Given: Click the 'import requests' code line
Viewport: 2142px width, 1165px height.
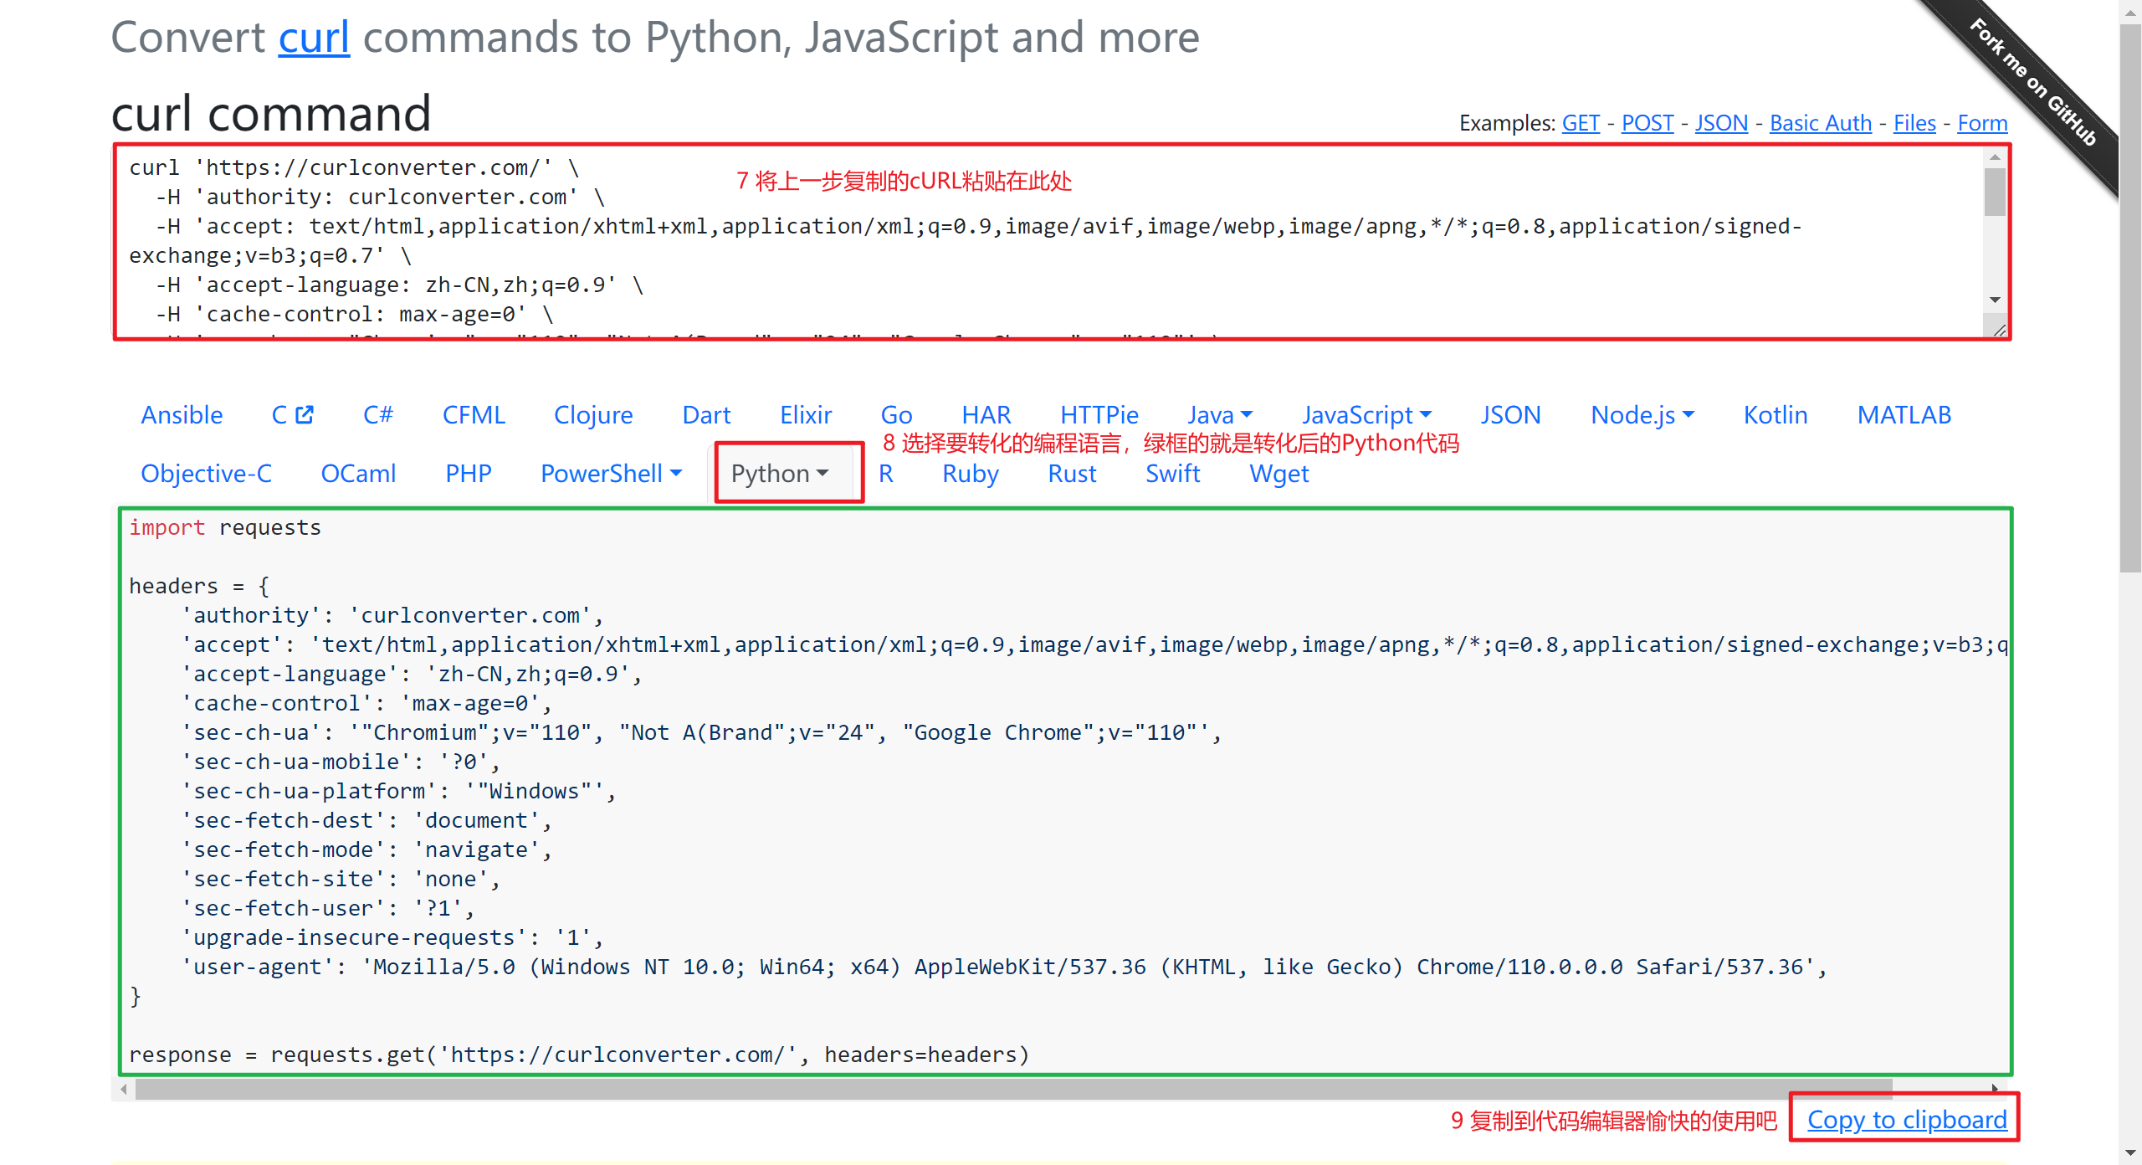Looking at the screenshot, I should 224,528.
